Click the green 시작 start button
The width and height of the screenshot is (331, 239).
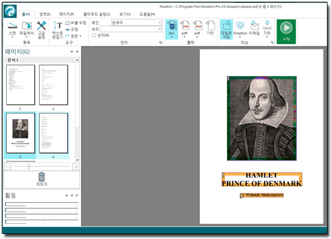[286, 32]
